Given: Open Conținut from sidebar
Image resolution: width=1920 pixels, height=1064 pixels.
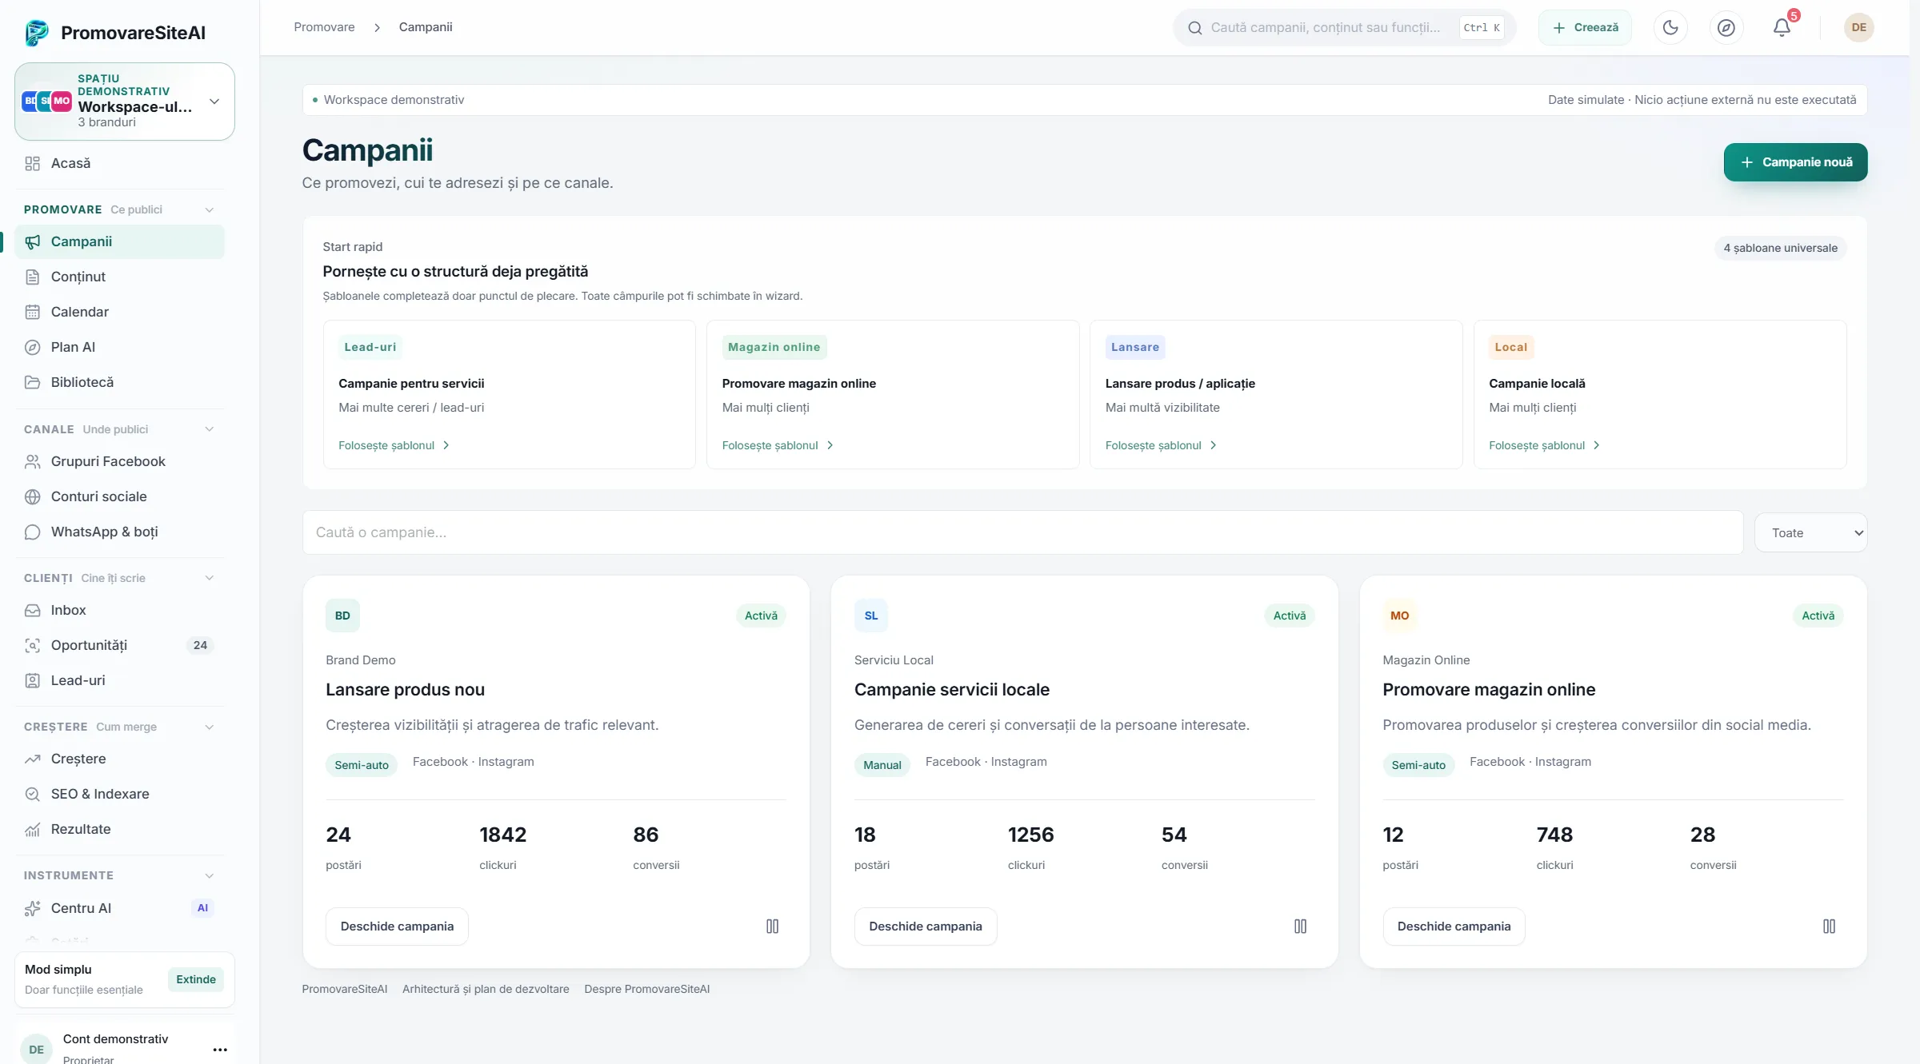Looking at the screenshot, I should point(120,277).
